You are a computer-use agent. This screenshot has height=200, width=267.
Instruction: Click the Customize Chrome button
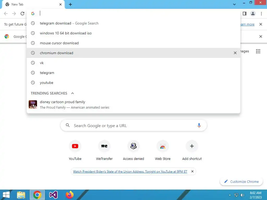click(241, 182)
